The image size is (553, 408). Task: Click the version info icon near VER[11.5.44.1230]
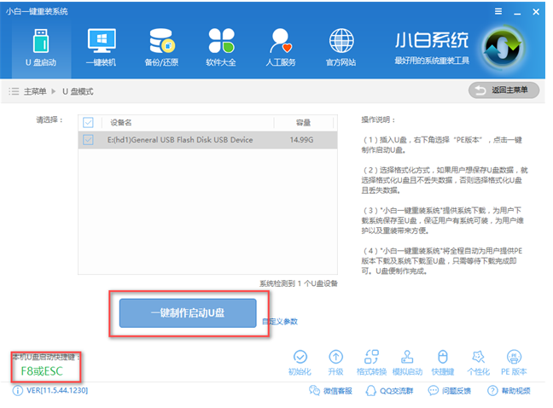click(17, 391)
